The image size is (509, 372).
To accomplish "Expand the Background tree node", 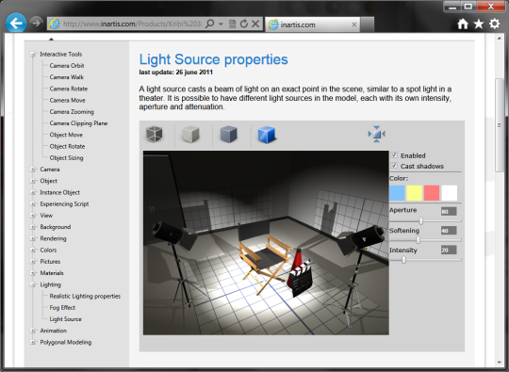I will (32, 227).
